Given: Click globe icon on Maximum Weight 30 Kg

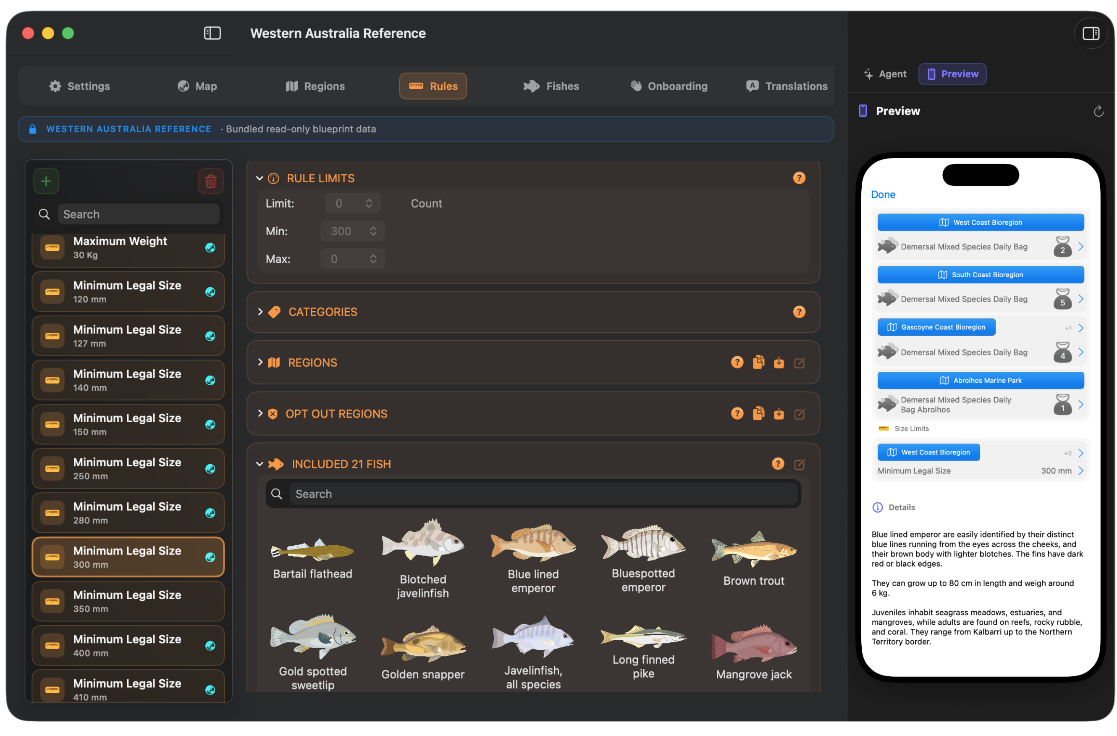Looking at the screenshot, I should [210, 248].
